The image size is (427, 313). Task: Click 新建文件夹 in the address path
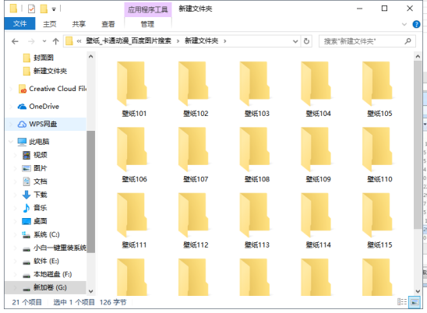coord(202,40)
